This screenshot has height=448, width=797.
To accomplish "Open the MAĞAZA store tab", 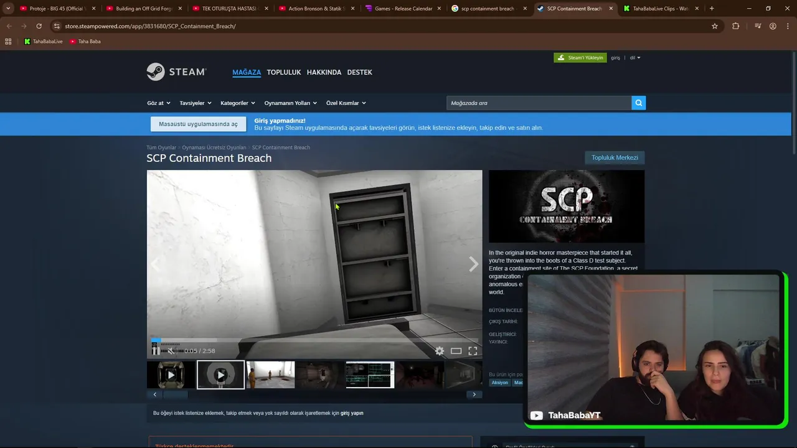I will pos(247,72).
